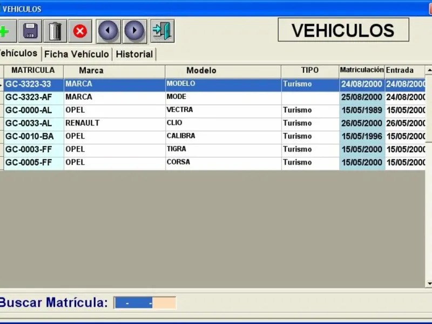The image size is (432, 324).
Task: Click the TIPO column header
Action: [x=310, y=71]
